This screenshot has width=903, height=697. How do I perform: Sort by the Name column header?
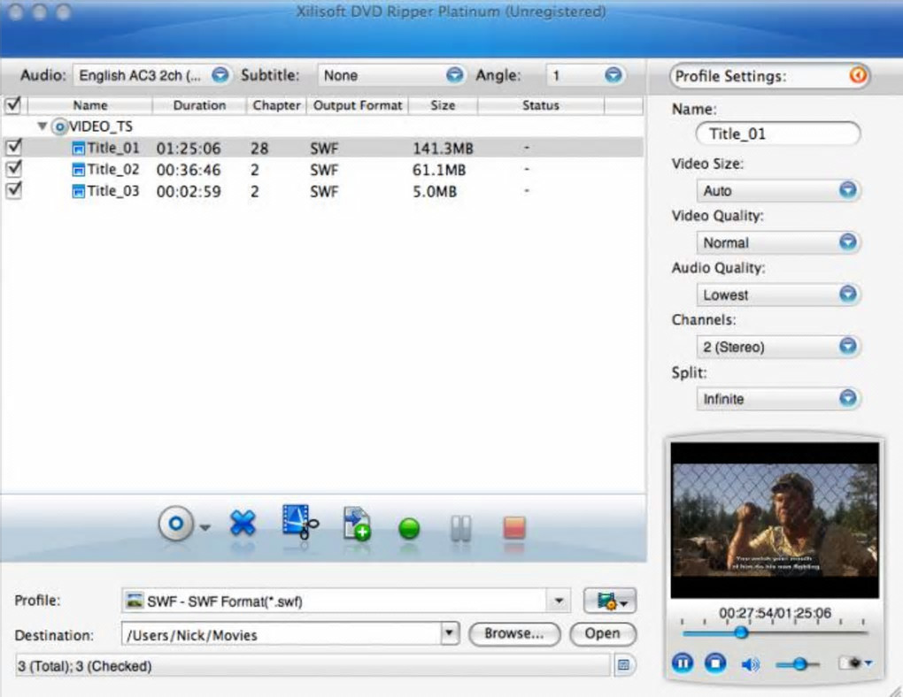(89, 105)
